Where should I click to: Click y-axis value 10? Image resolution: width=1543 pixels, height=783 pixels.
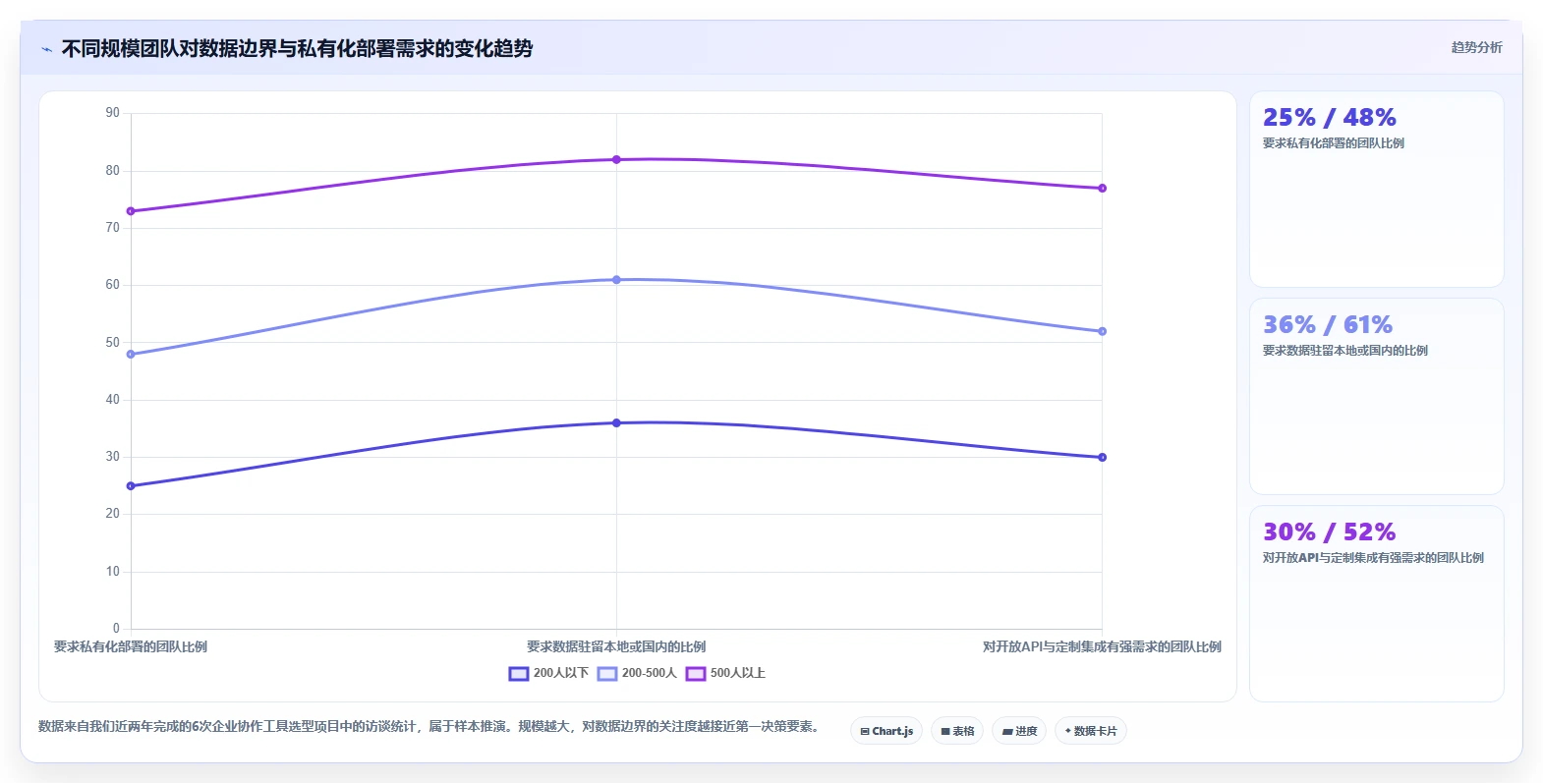coord(112,571)
